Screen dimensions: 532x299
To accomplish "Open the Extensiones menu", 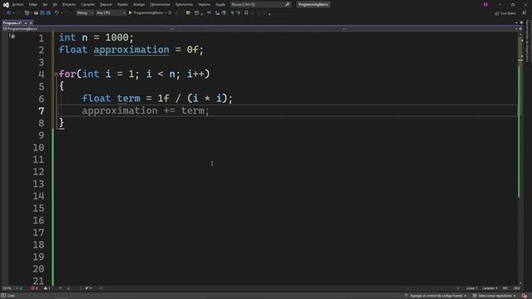I will tap(184, 4).
